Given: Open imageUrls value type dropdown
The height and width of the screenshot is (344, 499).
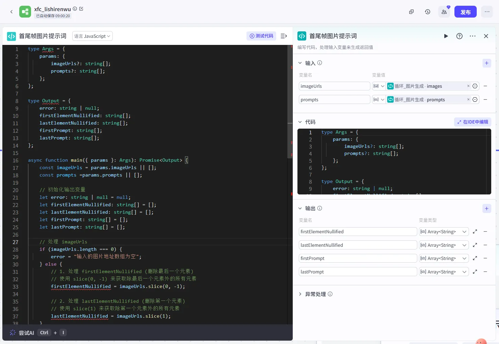Looking at the screenshot, I should click(379, 86).
